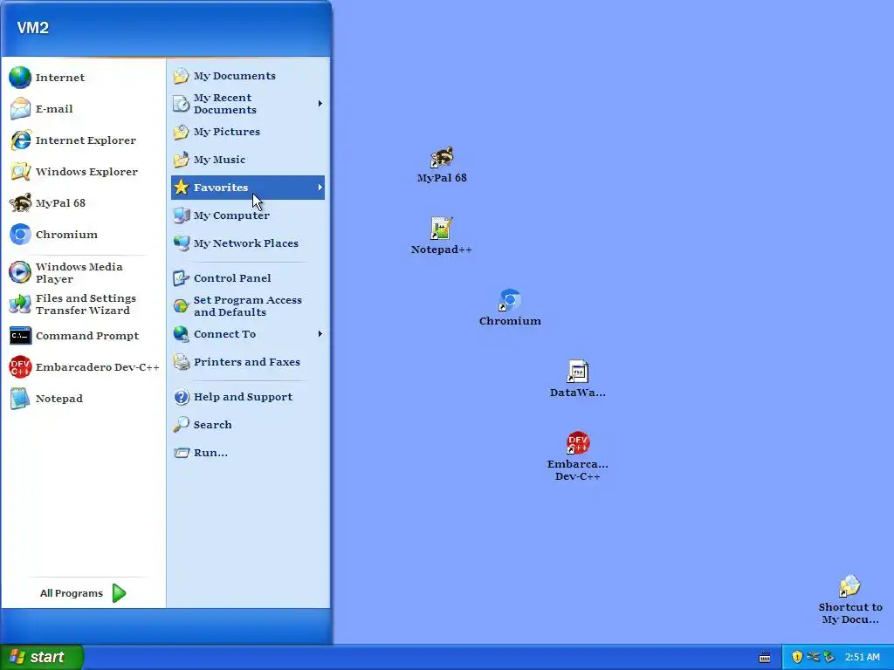This screenshot has width=894, height=670.
Task: Click the Safely Remove Hardware tray icon
Action: coord(829,657)
